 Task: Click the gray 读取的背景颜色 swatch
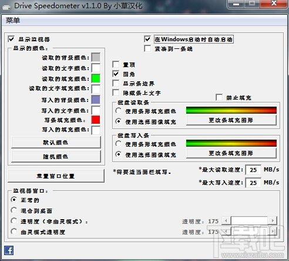pyautogui.click(x=96, y=57)
